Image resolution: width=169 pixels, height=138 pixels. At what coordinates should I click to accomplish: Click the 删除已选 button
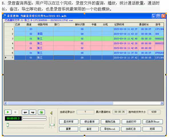point(110,122)
